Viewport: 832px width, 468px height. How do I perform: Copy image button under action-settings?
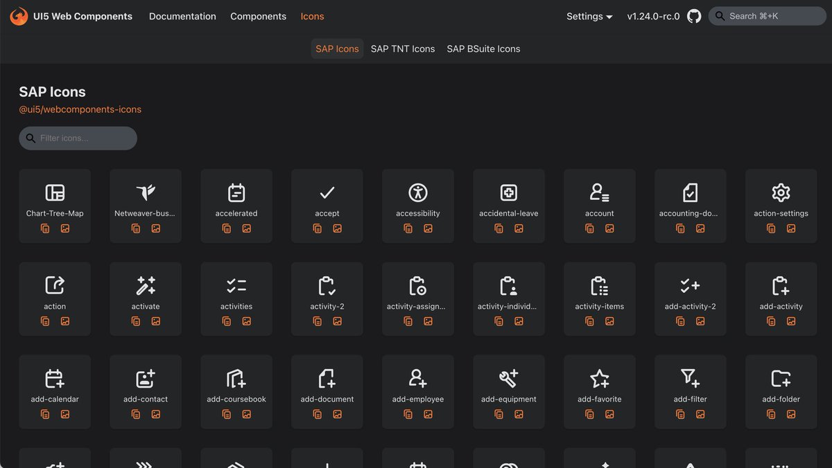coord(792,228)
